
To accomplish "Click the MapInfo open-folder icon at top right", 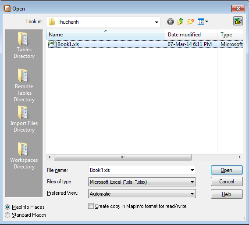I will [x=238, y=21].
